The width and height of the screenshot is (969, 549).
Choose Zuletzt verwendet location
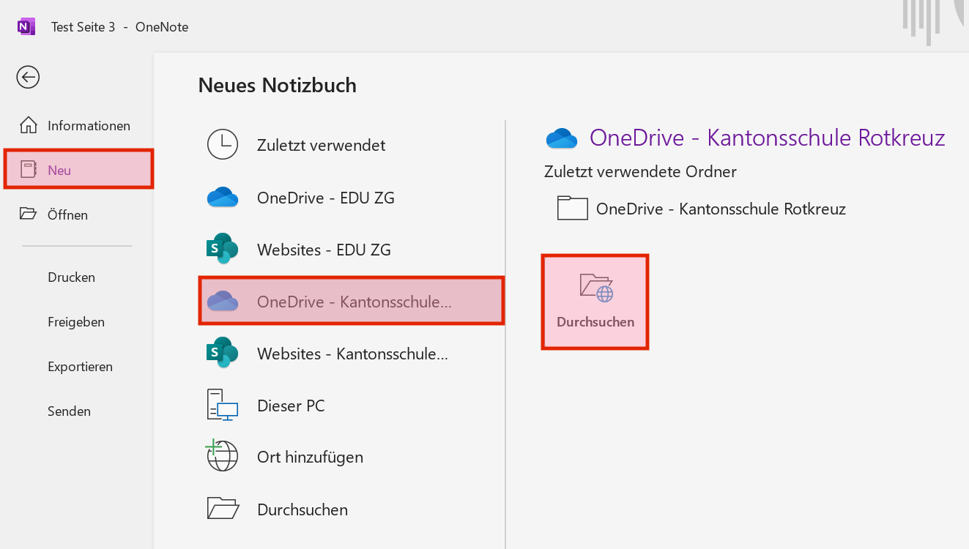pyautogui.click(x=352, y=145)
